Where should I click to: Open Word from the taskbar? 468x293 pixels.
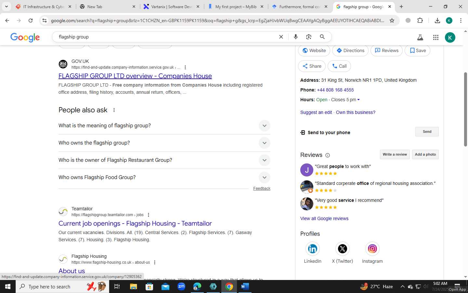[x=245, y=286]
